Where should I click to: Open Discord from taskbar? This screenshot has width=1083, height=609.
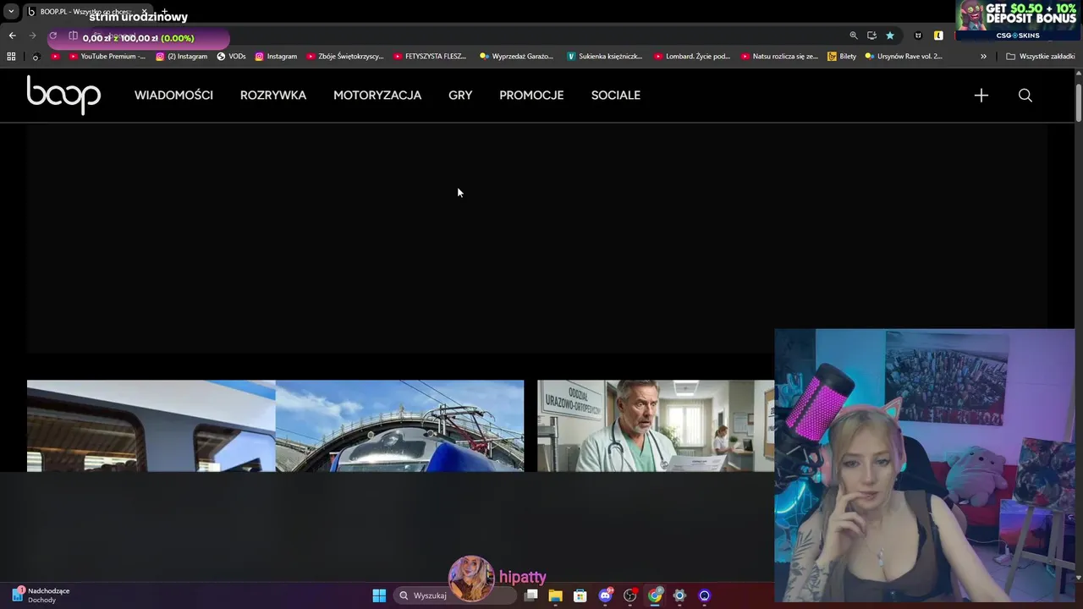pyautogui.click(x=605, y=595)
